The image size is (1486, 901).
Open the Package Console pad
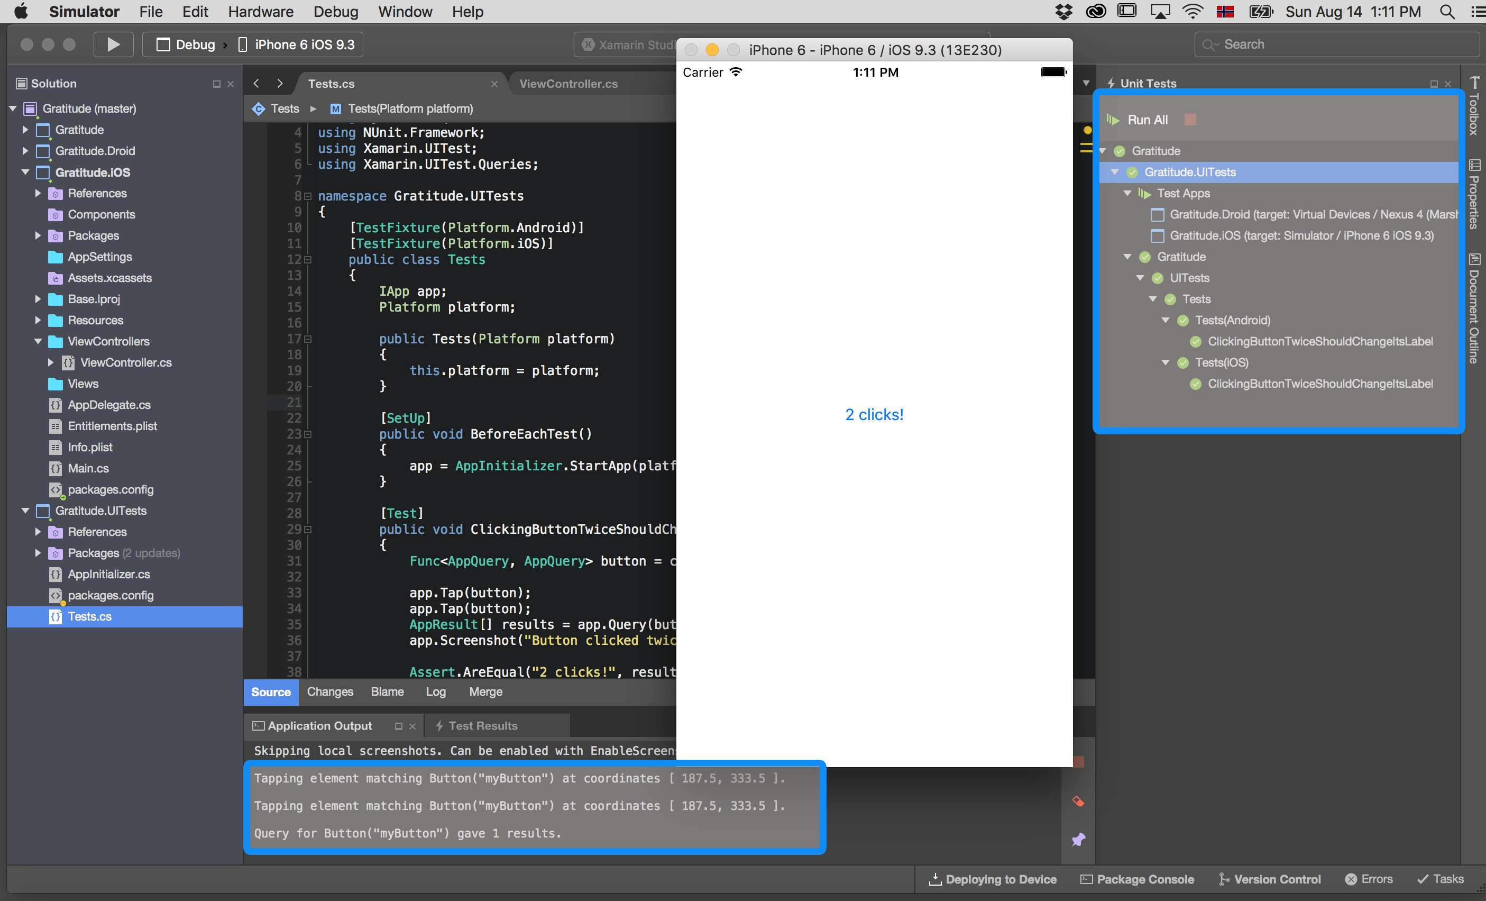[1137, 879]
